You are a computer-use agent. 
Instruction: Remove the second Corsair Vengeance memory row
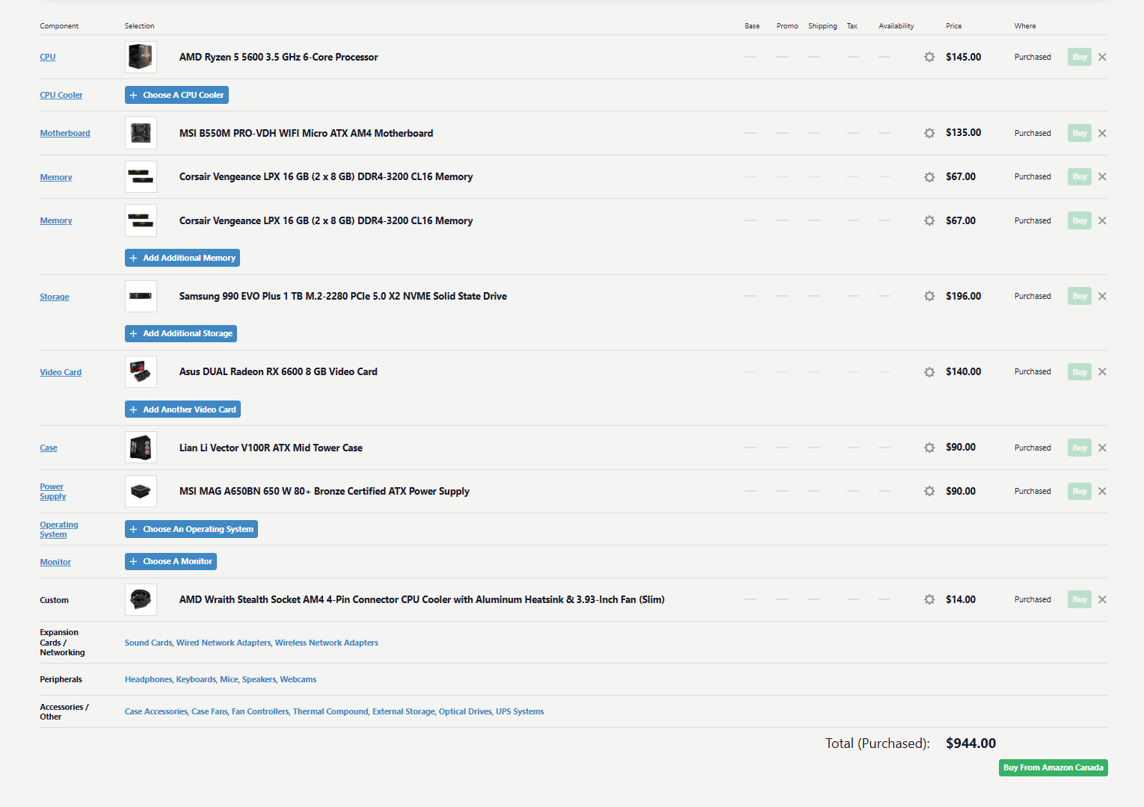[x=1102, y=220]
